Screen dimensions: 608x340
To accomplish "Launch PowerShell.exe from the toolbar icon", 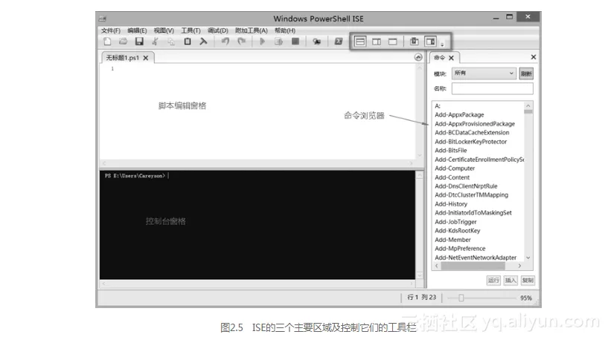I will pos(339,42).
